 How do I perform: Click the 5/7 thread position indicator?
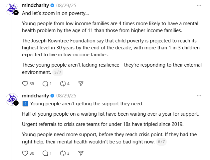(58, 72)
